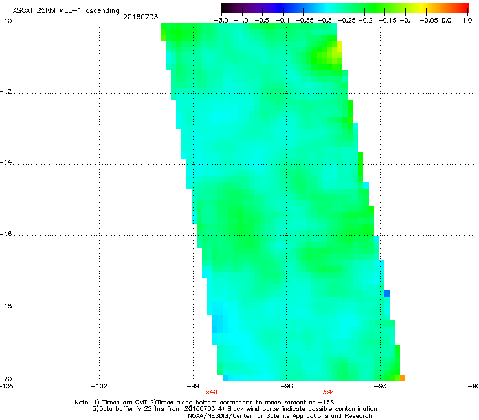
Task: Click the -0.15 color scale label
Action: click(388, 21)
